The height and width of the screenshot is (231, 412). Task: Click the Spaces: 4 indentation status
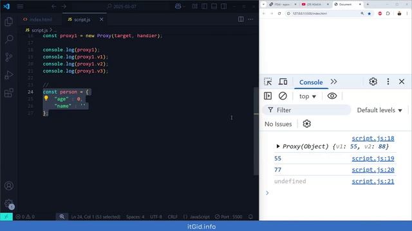[x=135, y=217]
